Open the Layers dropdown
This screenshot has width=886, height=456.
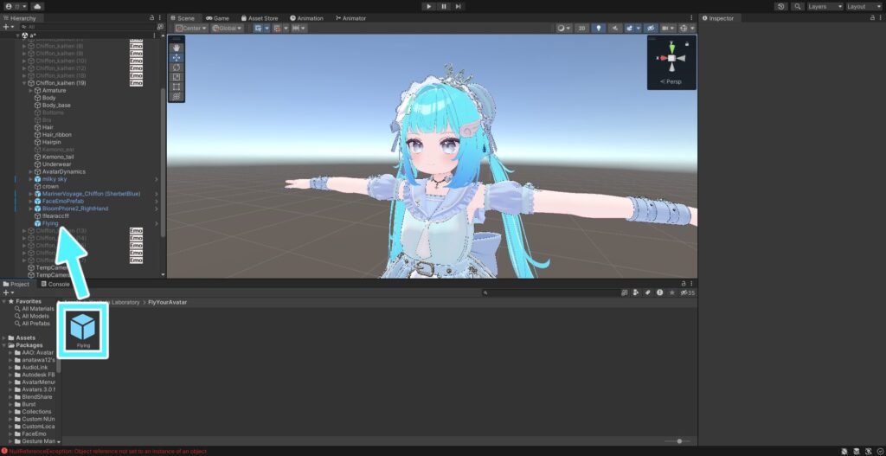pos(824,6)
